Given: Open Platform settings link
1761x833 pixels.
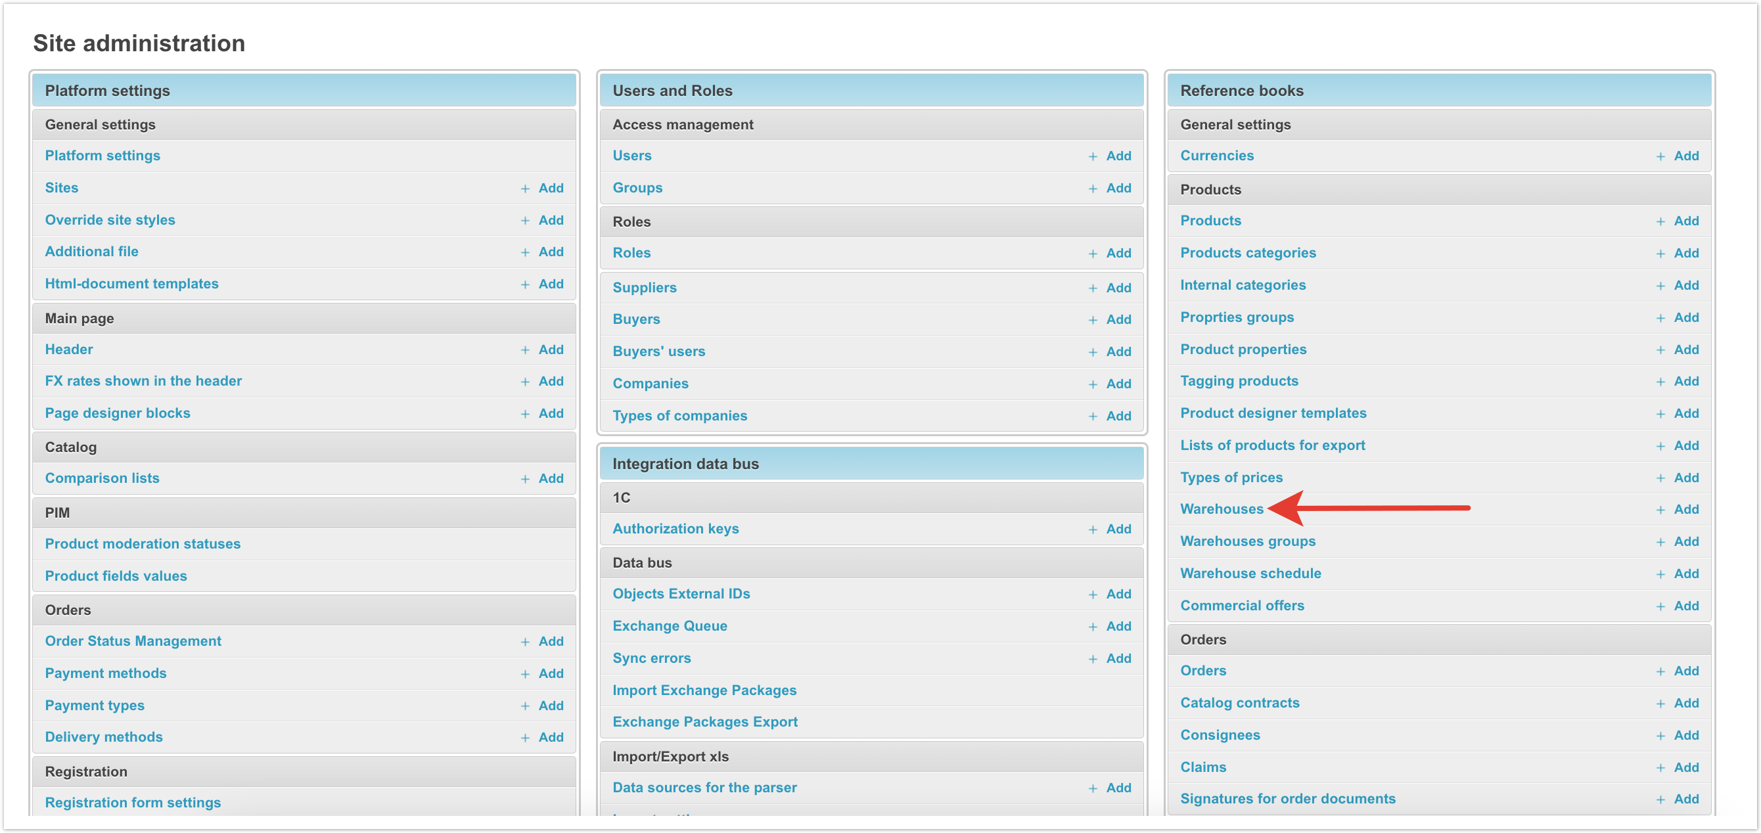Looking at the screenshot, I should 103,156.
